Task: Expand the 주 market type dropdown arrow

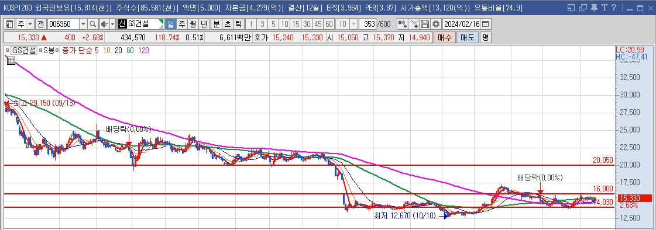Action: click(30, 24)
